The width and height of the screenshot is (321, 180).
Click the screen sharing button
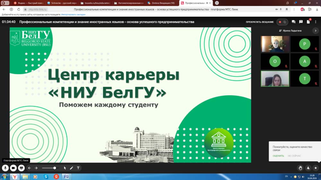(21, 168)
